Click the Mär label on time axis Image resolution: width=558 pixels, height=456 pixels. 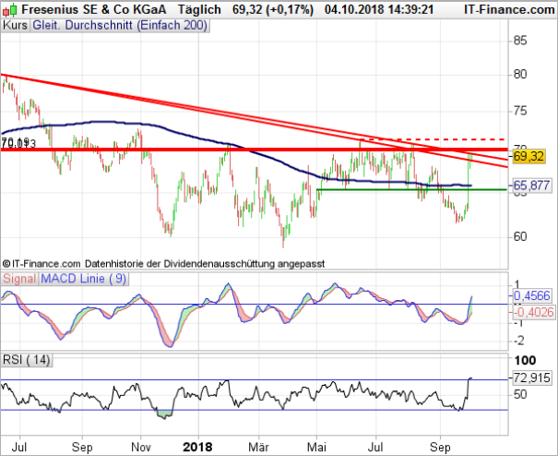(x=259, y=447)
